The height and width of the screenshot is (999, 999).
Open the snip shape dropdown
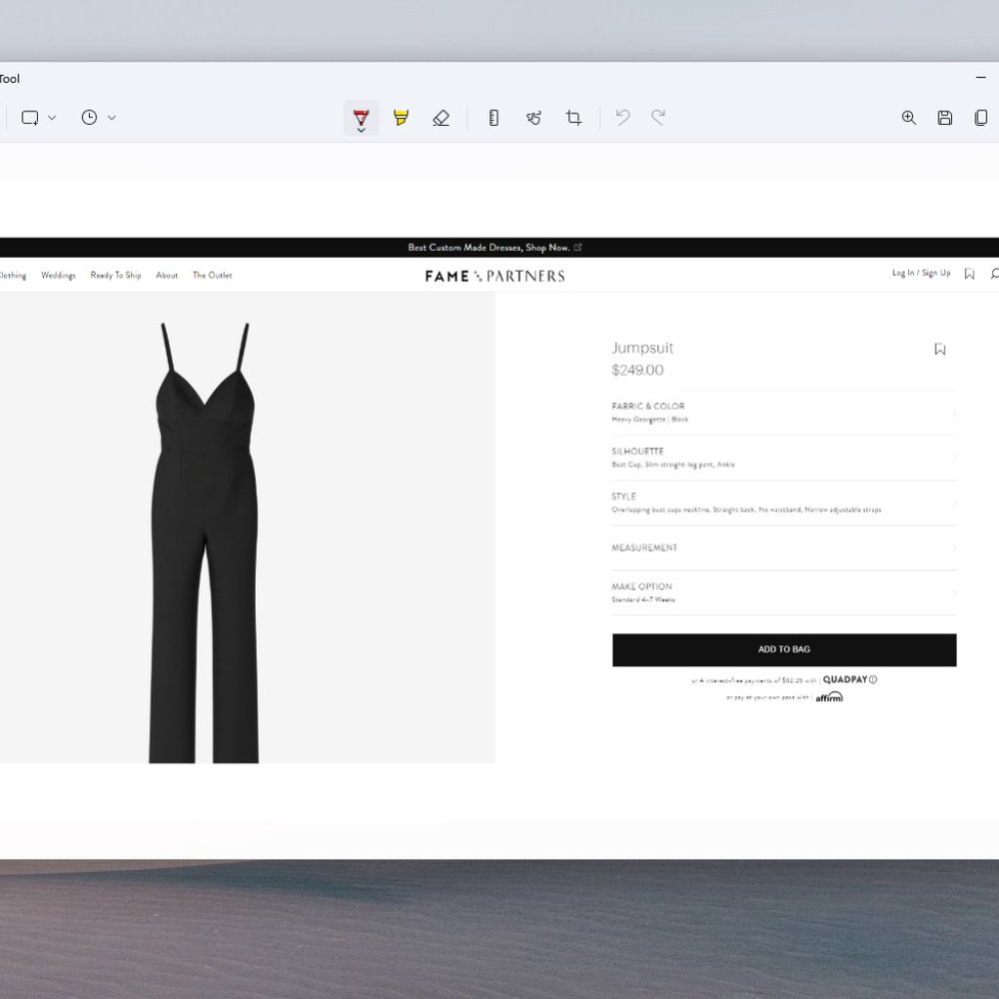tap(51, 117)
